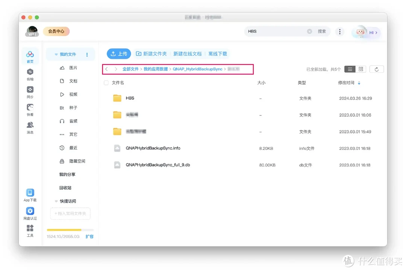Go back using the breadcrumb back chevron
The width and height of the screenshot is (406, 271).
click(106, 69)
